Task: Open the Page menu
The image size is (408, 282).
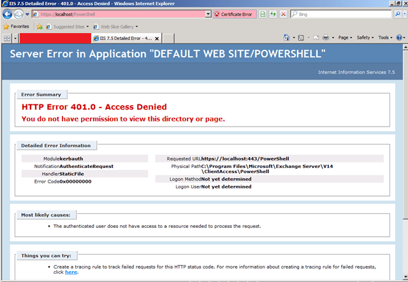Action: pos(345,38)
